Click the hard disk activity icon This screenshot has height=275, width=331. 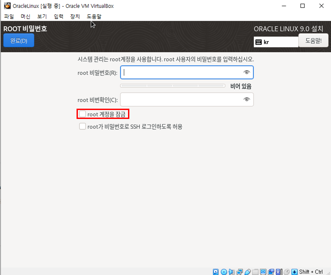click(215, 272)
